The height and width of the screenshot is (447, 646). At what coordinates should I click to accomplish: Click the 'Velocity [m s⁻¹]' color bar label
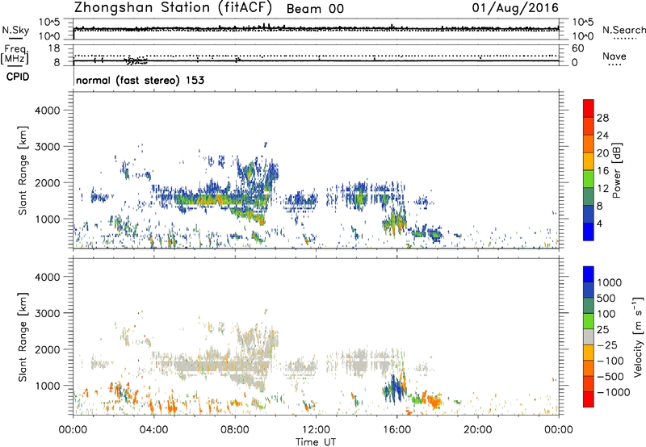(x=638, y=336)
